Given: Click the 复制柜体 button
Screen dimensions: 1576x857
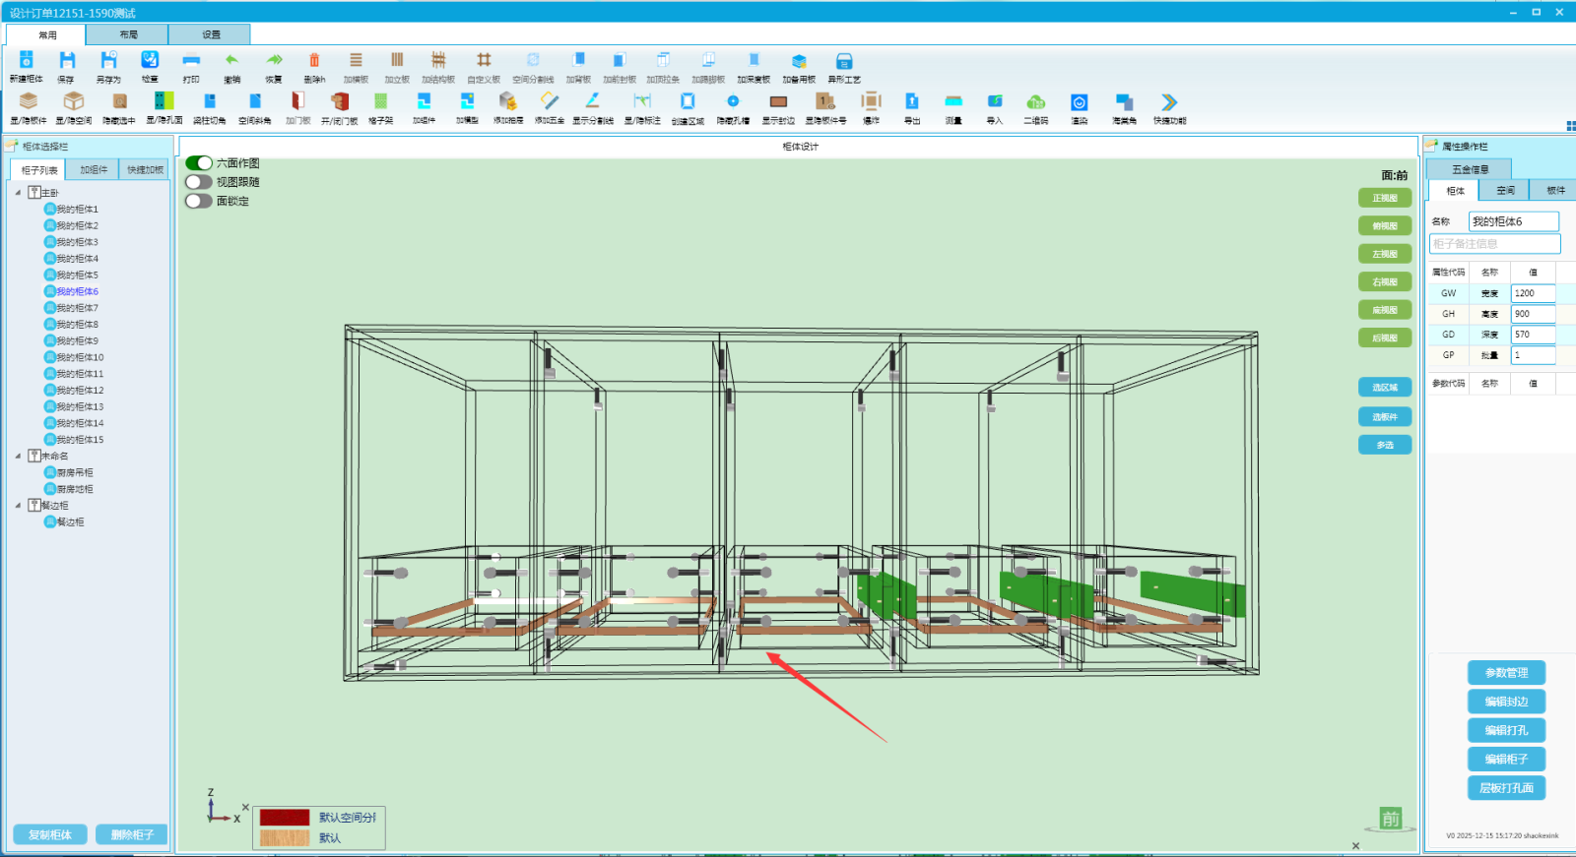Looking at the screenshot, I should (x=50, y=834).
